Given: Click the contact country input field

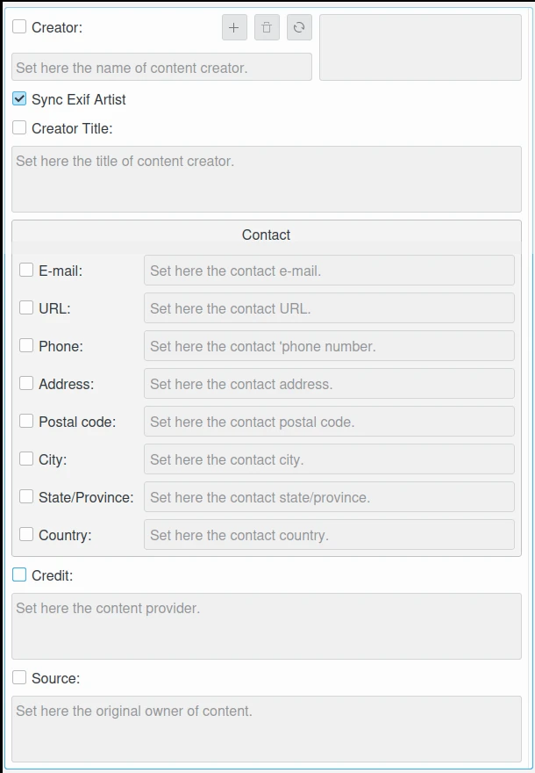Looking at the screenshot, I should pos(329,535).
